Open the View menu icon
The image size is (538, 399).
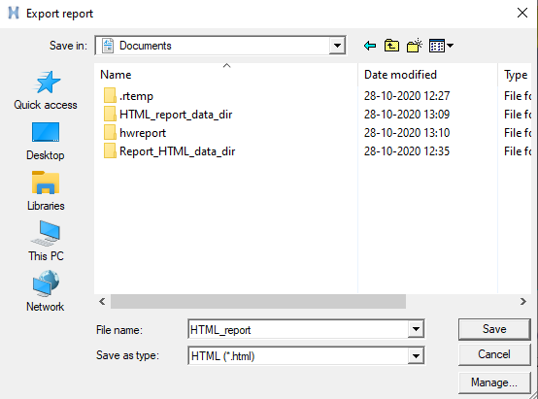[437, 46]
